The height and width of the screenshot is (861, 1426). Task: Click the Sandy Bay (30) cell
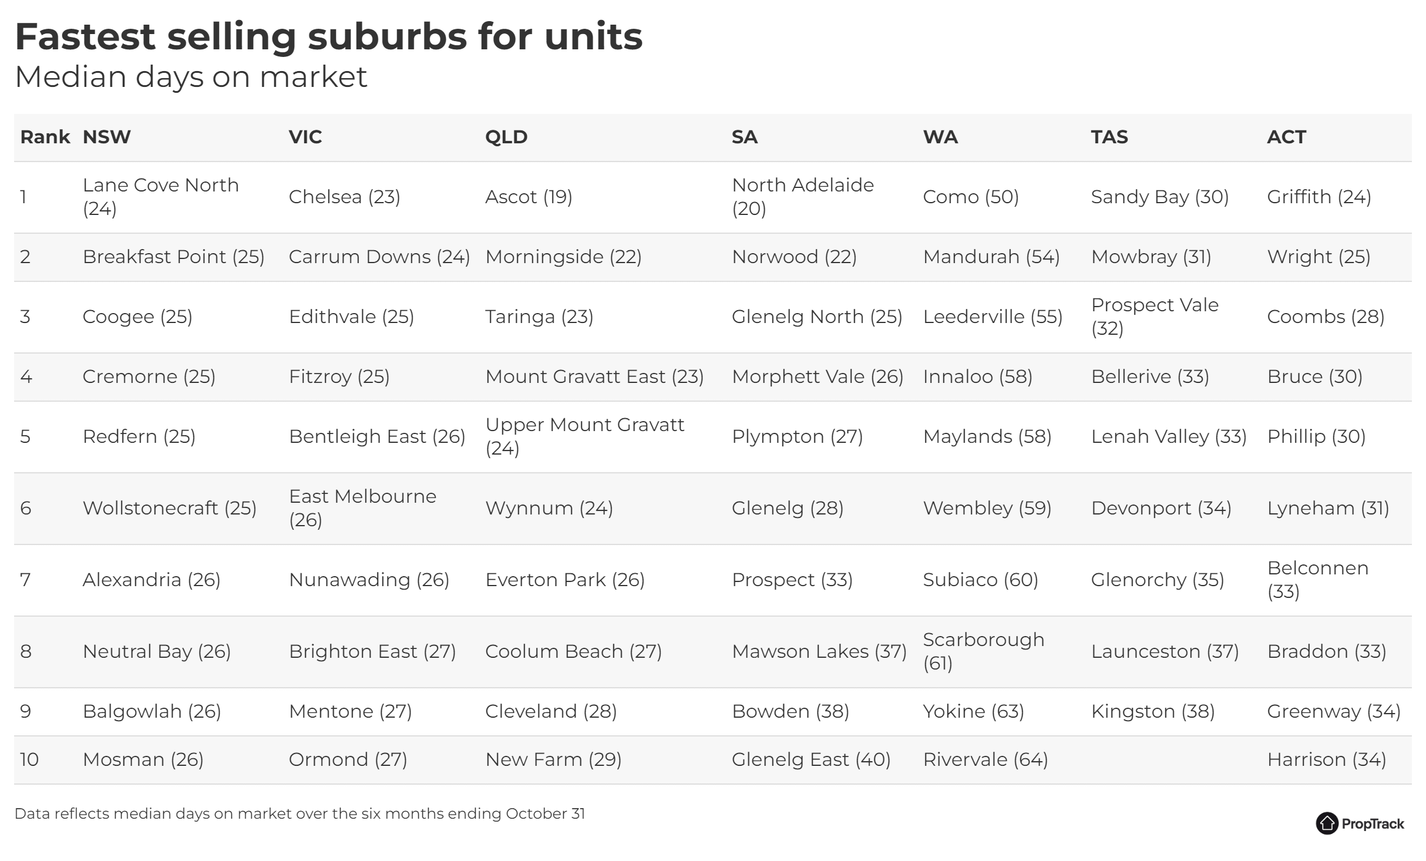point(1160,197)
